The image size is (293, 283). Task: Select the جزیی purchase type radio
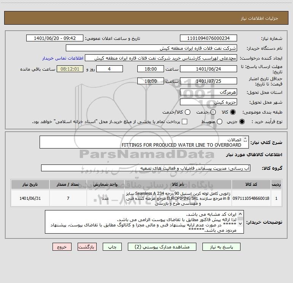coord(242,122)
